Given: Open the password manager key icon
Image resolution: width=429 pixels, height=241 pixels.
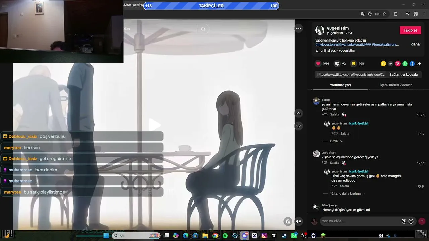Looking at the screenshot, I should [377, 14].
